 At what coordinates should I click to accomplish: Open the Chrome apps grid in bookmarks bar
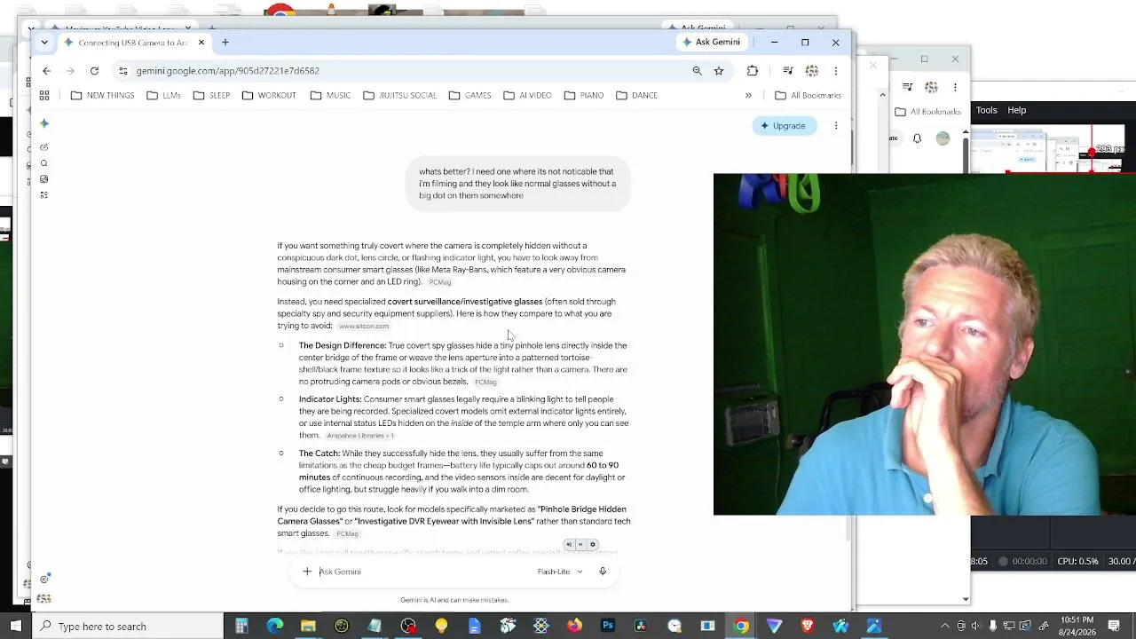(x=44, y=96)
